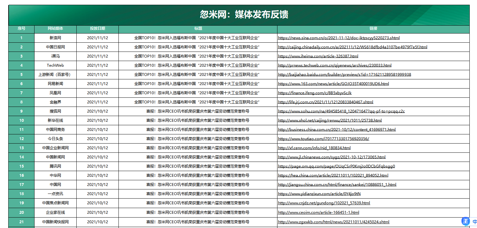Open the 163.com news article link
477x228 pixels.
pos(333,84)
